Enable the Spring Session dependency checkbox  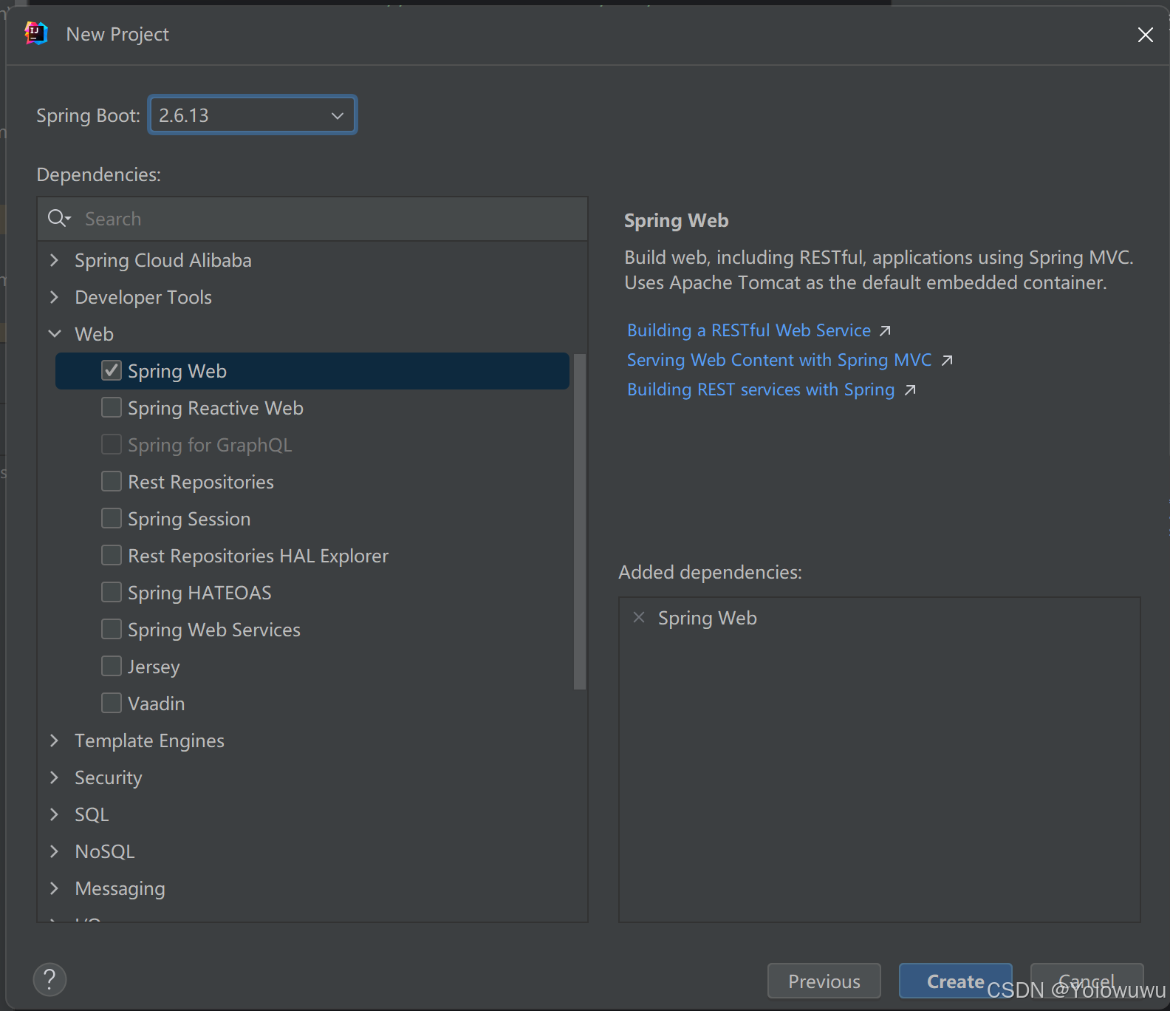pyautogui.click(x=112, y=518)
